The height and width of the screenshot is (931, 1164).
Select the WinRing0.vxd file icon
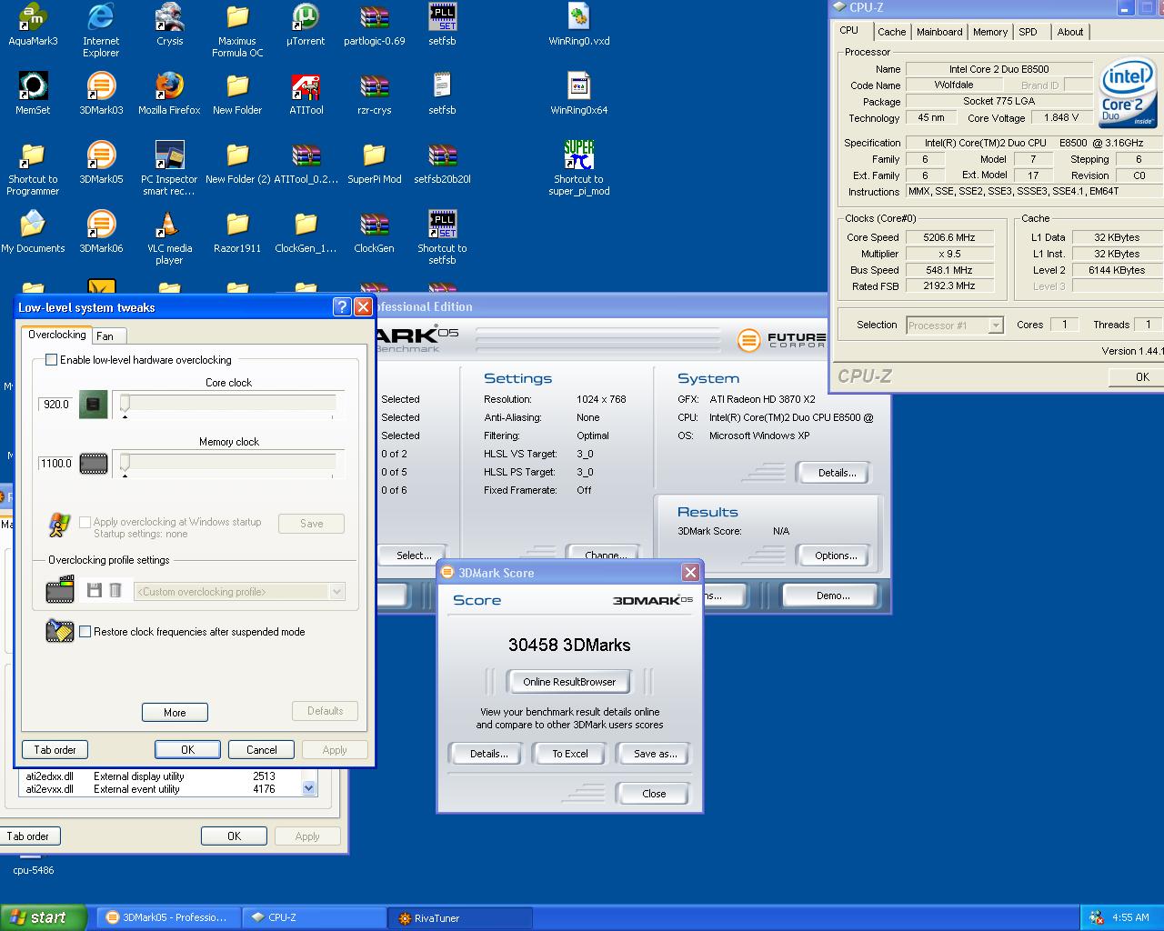[579, 25]
